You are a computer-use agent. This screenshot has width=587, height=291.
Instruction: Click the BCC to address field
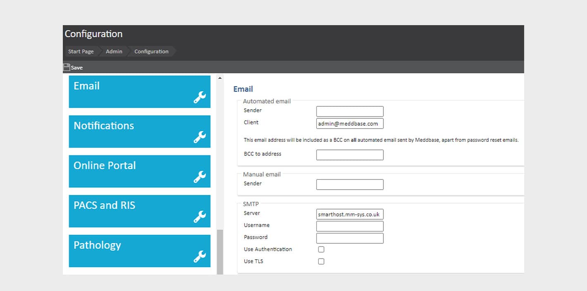(350, 155)
